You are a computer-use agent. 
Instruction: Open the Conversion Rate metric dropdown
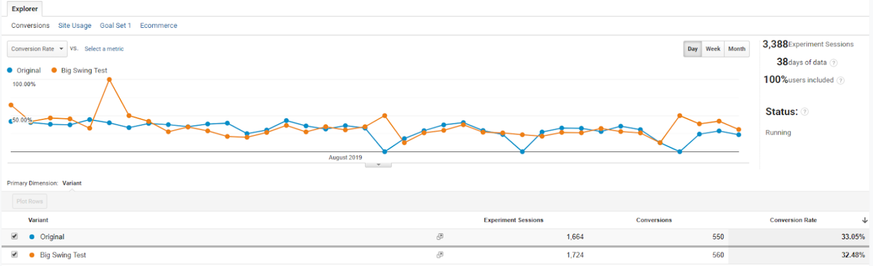pos(37,49)
